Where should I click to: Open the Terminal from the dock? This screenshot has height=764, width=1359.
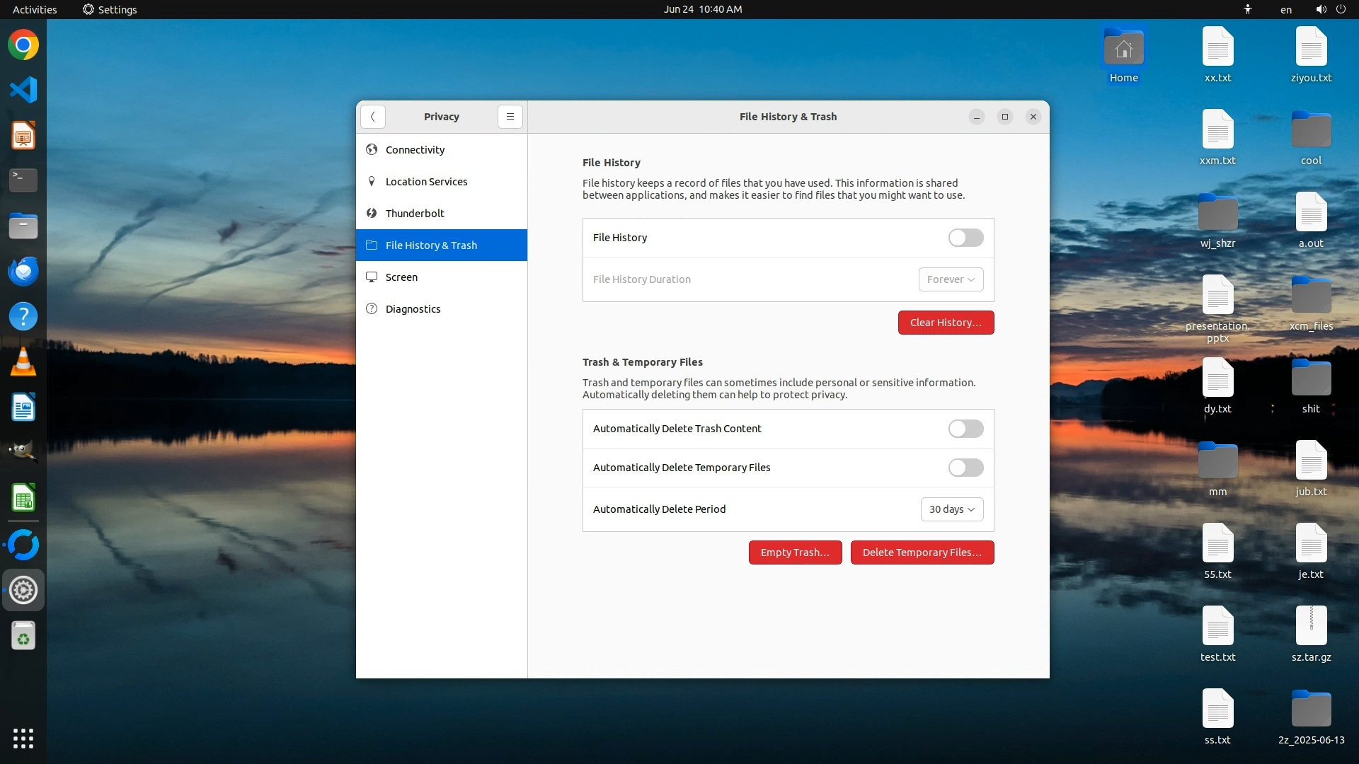23,180
